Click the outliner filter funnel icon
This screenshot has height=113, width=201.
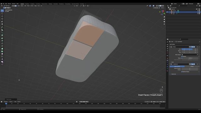point(197,6)
